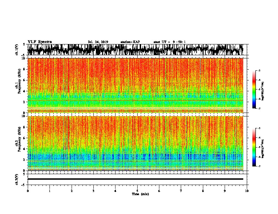Click the "-3" label on ch.2 color bar

(x=259, y=128)
